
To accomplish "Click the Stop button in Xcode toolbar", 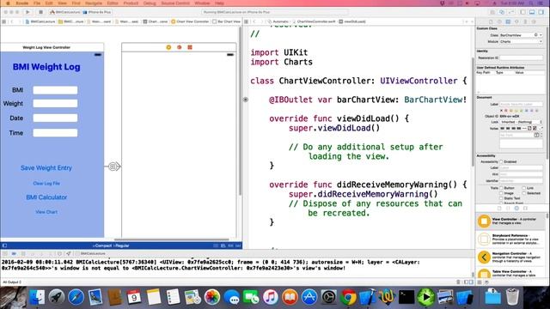I will [x=40, y=12].
